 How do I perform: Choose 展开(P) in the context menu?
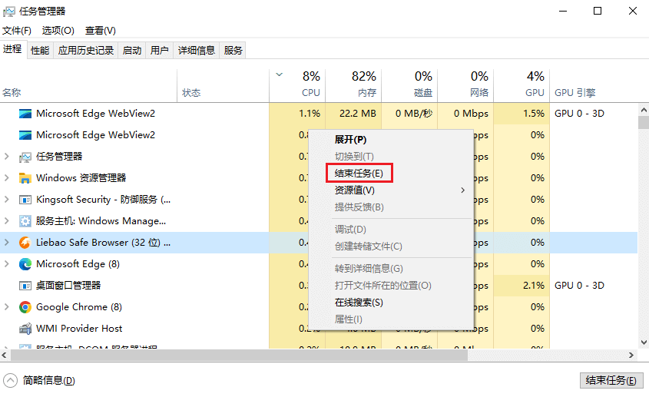(x=392, y=140)
